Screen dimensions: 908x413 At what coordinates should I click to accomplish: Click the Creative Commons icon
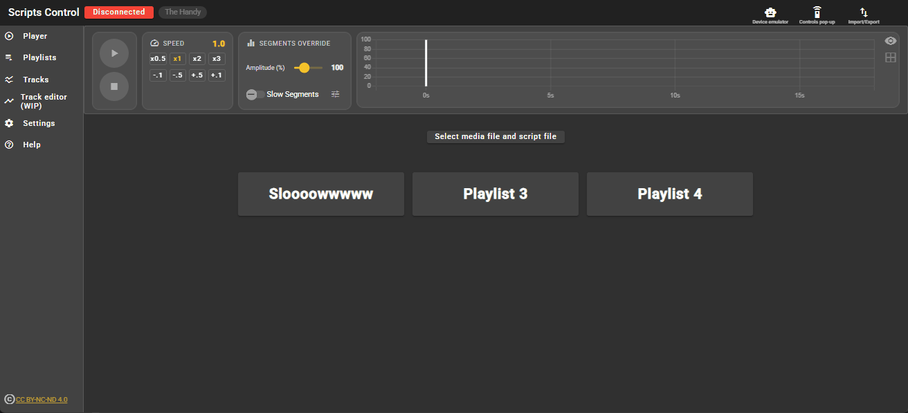[x=10, y=399]
